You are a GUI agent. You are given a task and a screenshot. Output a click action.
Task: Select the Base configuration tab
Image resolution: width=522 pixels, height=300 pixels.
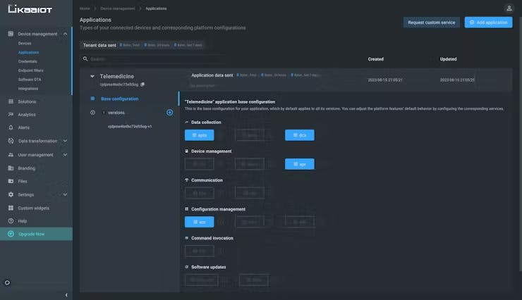tap(119, 99)
